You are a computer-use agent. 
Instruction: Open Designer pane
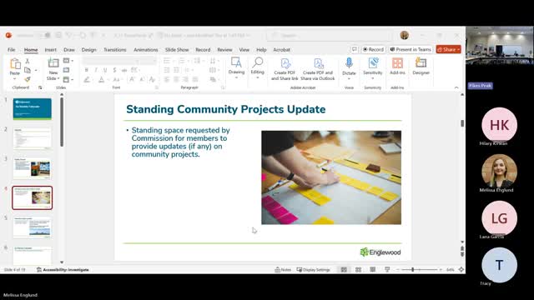(x=421, y=67)
